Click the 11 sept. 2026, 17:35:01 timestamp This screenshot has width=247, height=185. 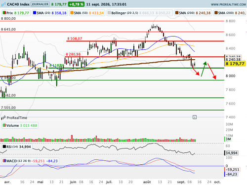click(x=106, y=4)
